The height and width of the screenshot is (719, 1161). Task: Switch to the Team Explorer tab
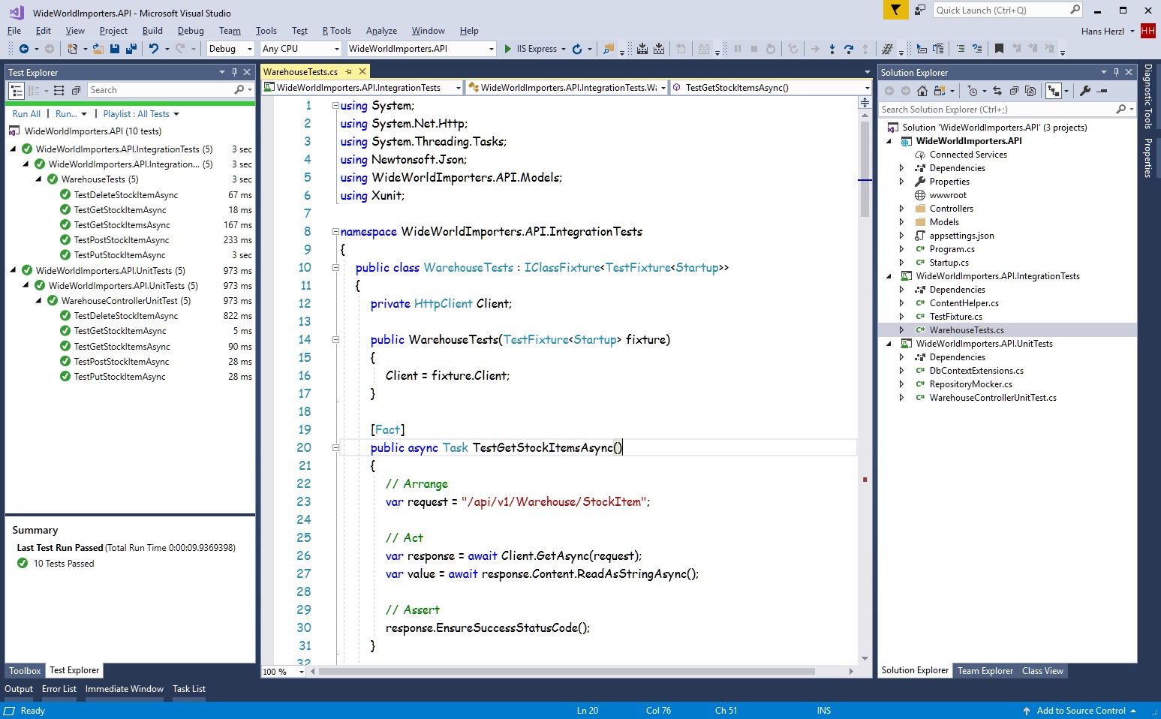click(985, 671)
